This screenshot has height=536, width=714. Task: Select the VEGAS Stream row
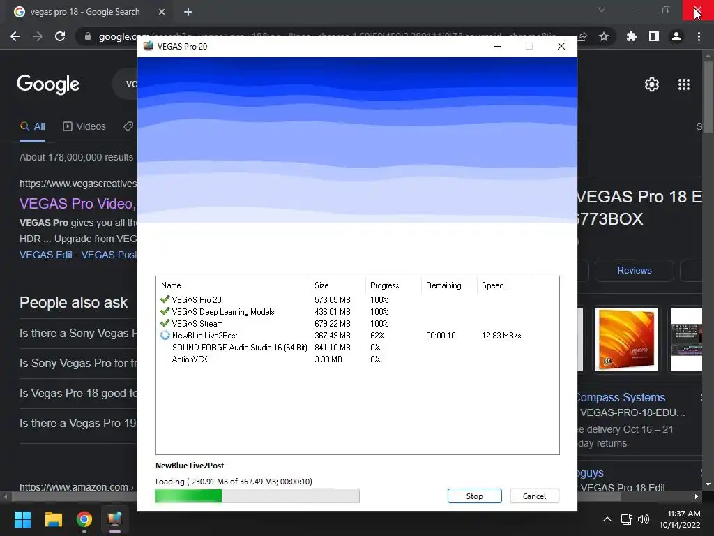(x=357, y=324)
